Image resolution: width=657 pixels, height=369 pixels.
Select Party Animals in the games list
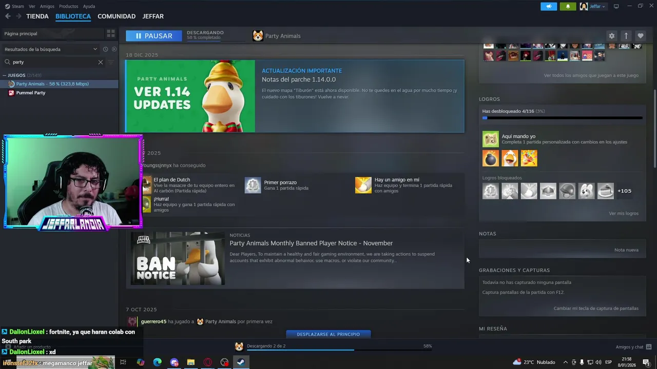click(x=59, y=84)
